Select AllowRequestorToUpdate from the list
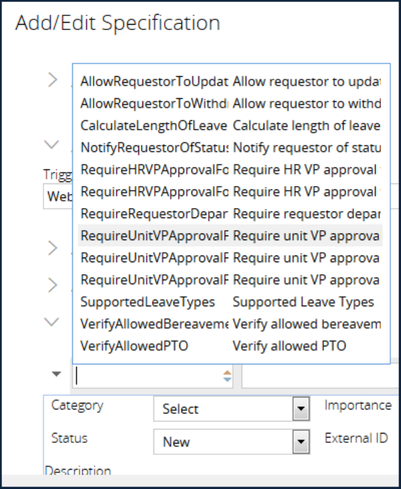Viewport: 401px width, 489px height. 155,82
